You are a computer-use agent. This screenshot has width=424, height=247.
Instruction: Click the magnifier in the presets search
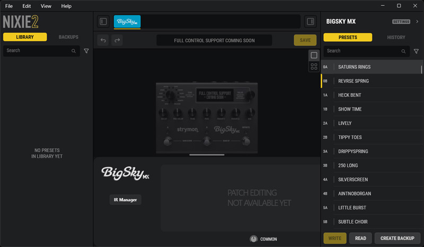[404, 51]
